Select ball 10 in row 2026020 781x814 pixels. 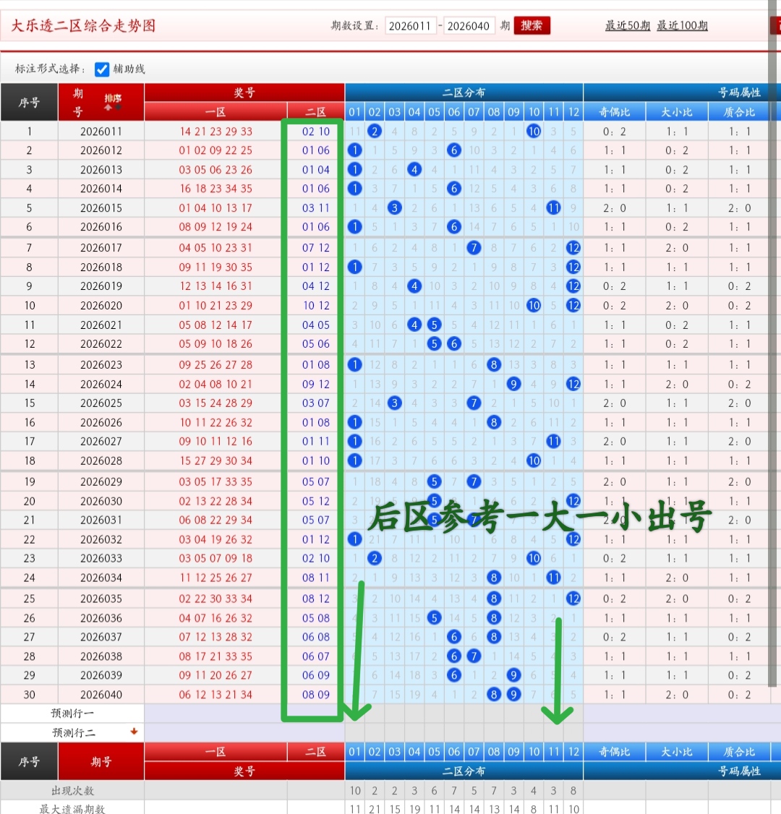(x=533, y=305)
